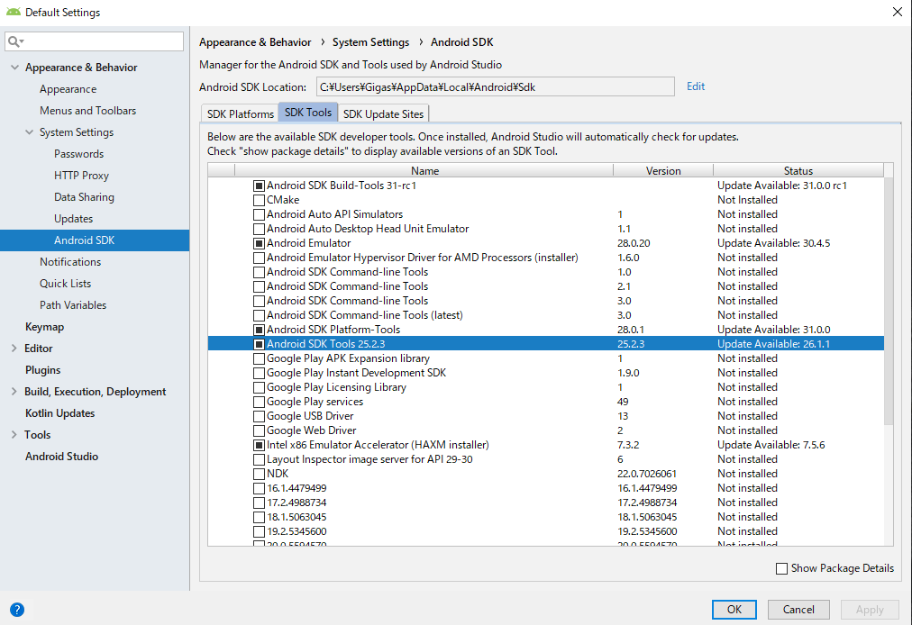This screenshot has width=912, height=625.
Task: Click the Android Studio icon in the title bar
Action: click(x=14, y=12)
